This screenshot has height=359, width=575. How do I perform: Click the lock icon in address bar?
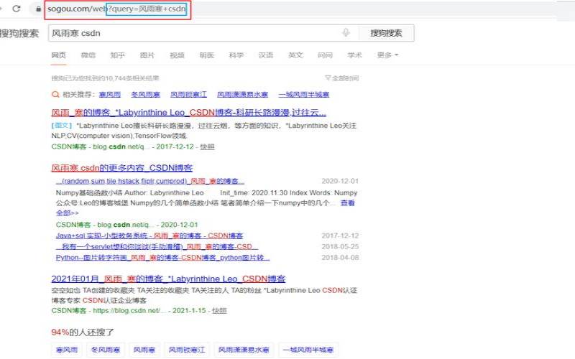click(37, 10)
